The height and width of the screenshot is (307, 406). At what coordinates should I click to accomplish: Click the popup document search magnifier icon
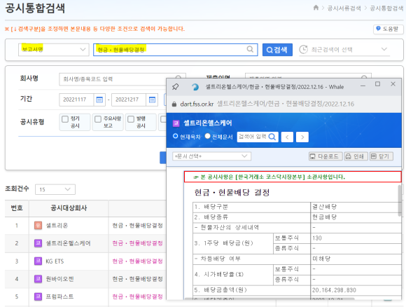(x=272, y=137)
